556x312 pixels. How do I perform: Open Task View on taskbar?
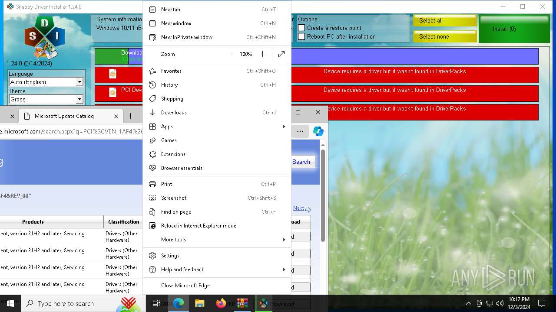156,304
